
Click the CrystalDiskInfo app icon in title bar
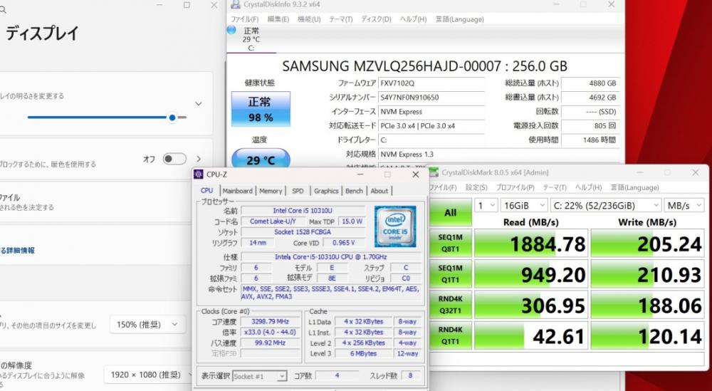(x=235, y=4)
